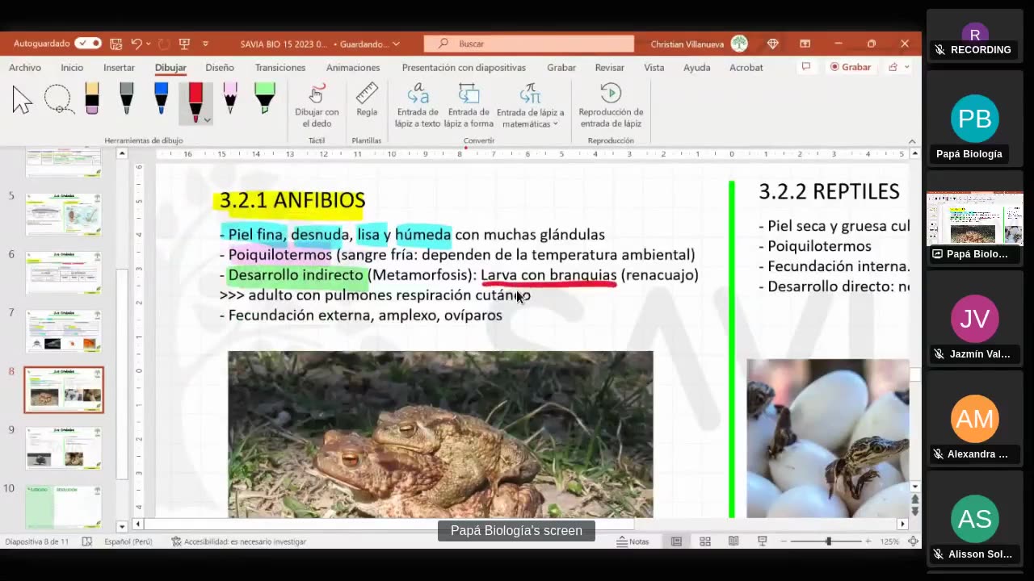Open the Undo history dropdown
The height and width of the screenshot is (581, 1034).
(x=150, y=44)
